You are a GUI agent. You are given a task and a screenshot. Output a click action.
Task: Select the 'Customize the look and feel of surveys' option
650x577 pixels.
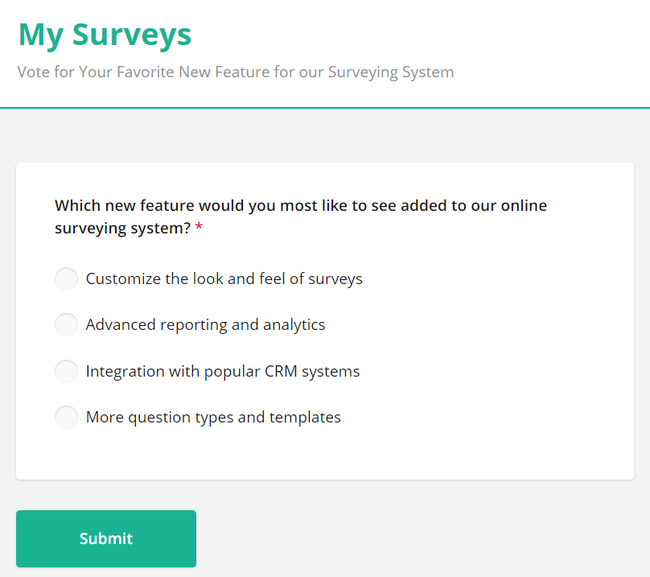click(x=66, y=278)
